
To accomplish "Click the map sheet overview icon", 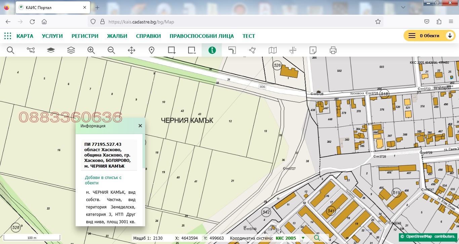I will 273,50.
